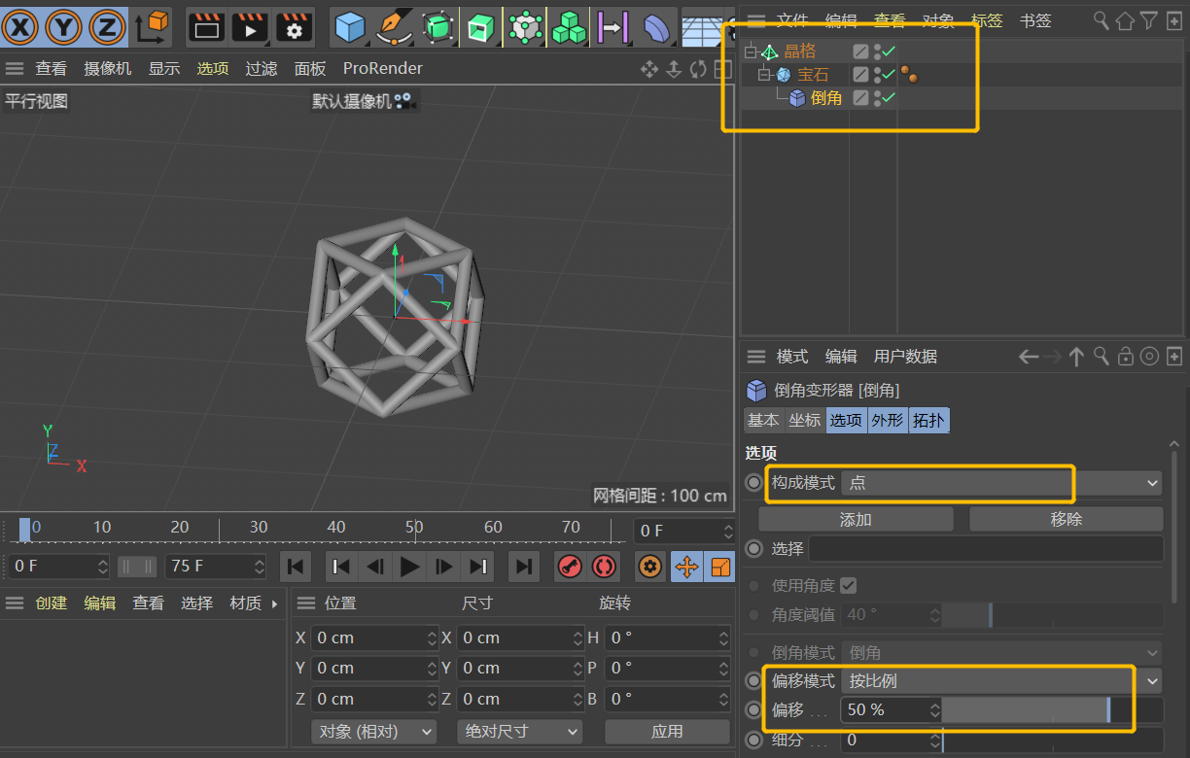Open the viewport 过滤 menu
Screen dimensions: 1190x758
pos(262,68)
